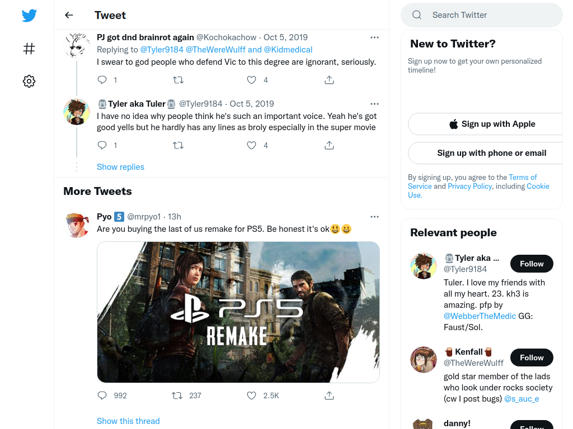Reply to the Kochokachow tweet
The image size is (573, 429).
pyautogui.click(x=102, y=79)
